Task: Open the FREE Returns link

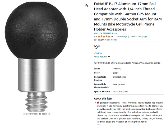Action: (x=100, y=57)
